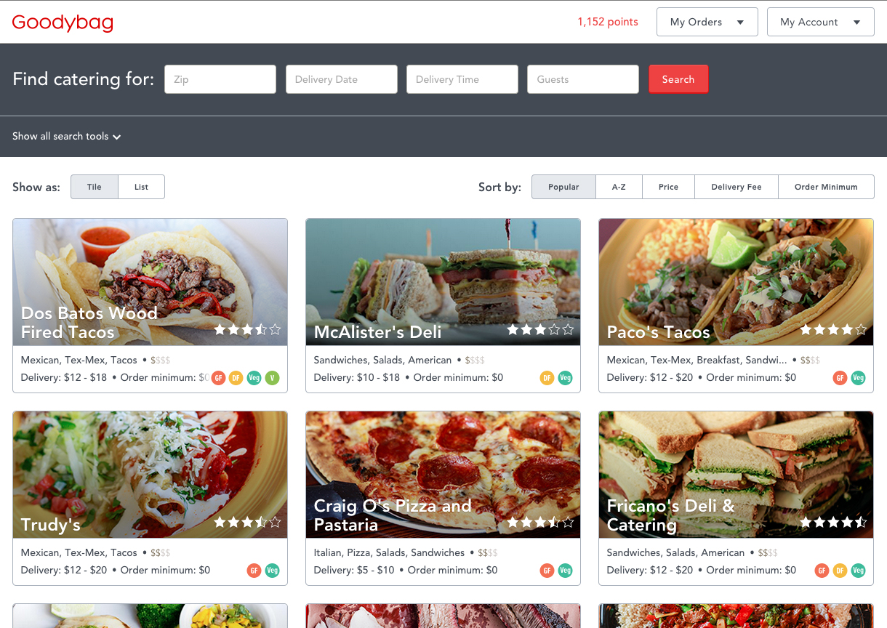Open the My Orders dropdown

click(707, 22)
